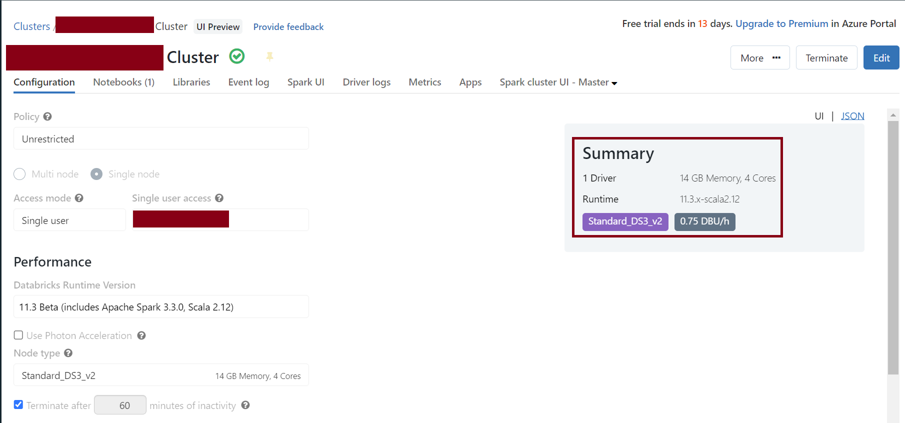The image size is (905, 423).
Task: Open the Single user access dropdown
Action: click(x=220, y=220)
